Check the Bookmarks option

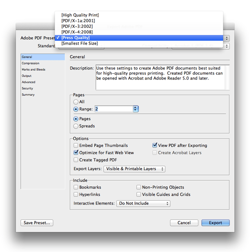pos(76,187)
